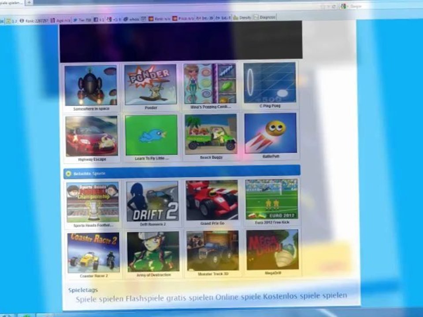Show external links count Ext: 8

[223, 18]
